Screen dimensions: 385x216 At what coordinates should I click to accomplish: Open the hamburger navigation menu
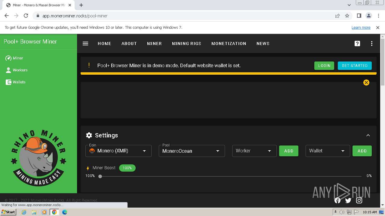pyautogui.click(x=85, y=43)
